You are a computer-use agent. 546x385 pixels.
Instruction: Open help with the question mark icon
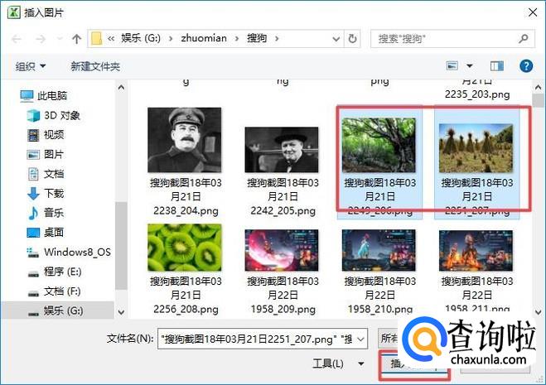coord(526,65)
